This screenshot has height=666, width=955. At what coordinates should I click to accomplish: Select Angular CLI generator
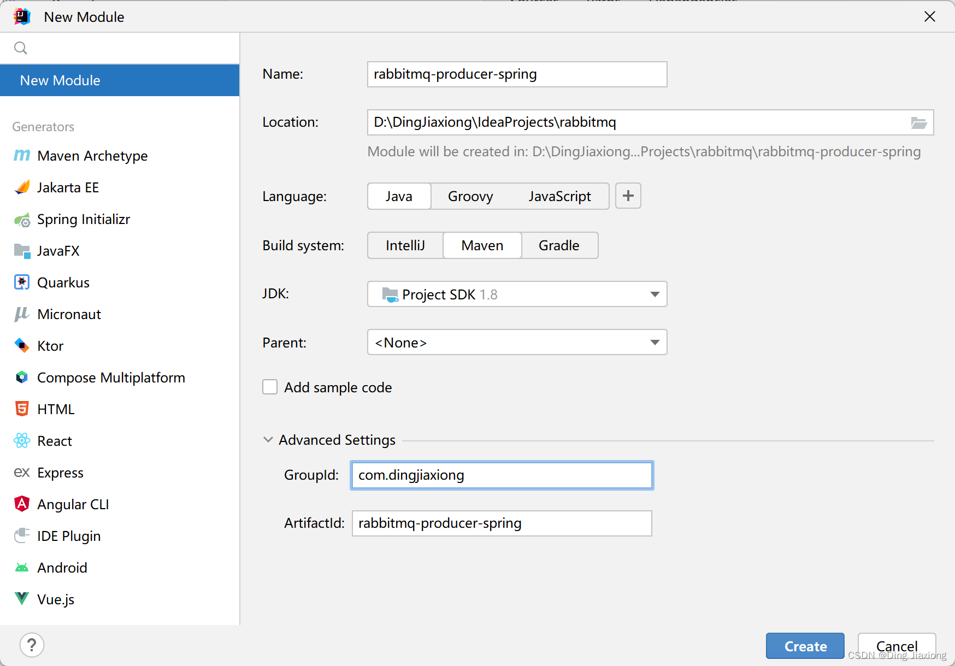[x=120, y=504]
